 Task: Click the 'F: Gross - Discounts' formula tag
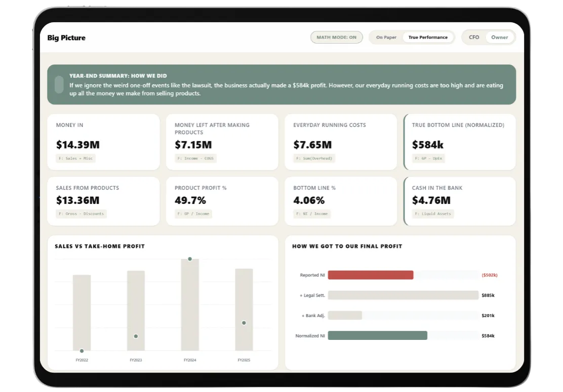tap(81, 214)
